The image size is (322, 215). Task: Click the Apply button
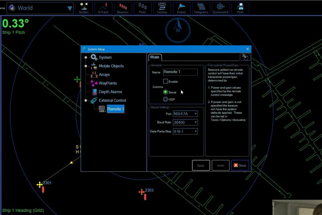click(x=201, y=165)
